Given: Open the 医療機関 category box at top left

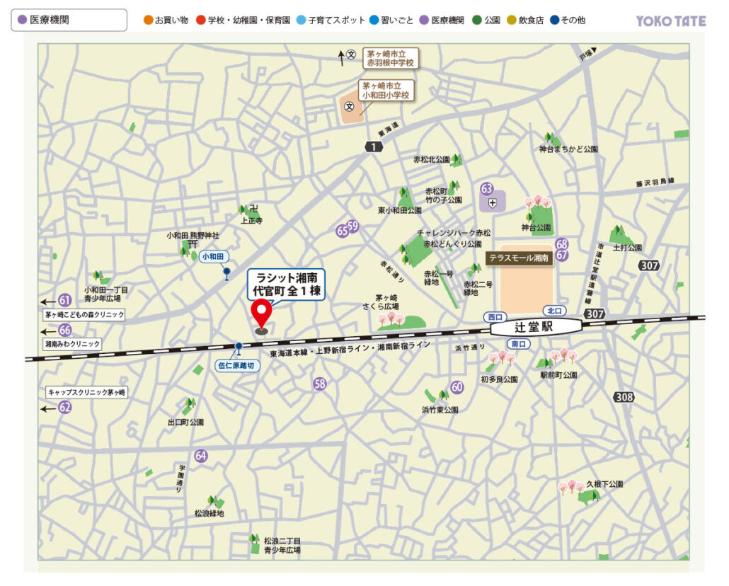Looking at the screenshot, I should coord(69,21).
